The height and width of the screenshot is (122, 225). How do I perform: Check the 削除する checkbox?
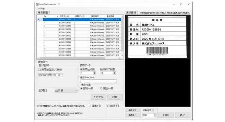[108, 106]
